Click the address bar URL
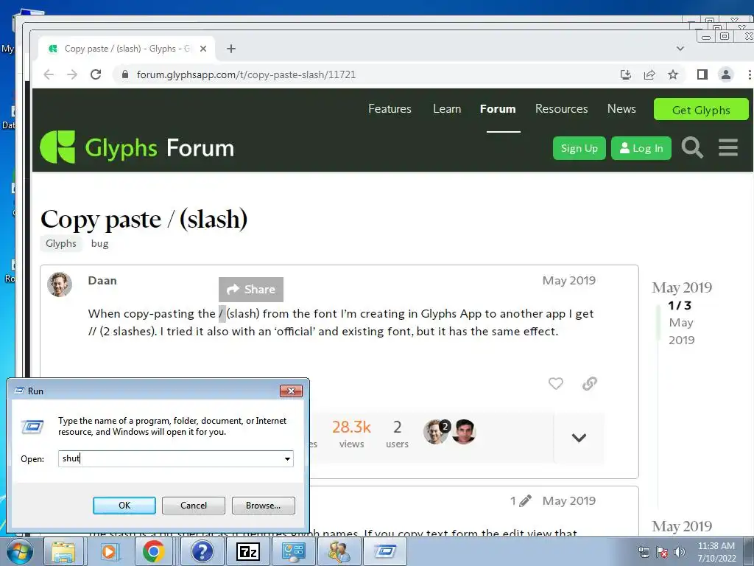 tap(246, 74)
